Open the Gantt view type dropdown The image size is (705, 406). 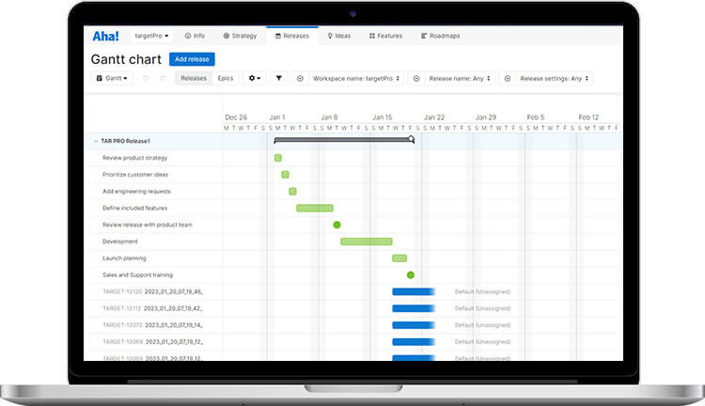click(112, 79)
